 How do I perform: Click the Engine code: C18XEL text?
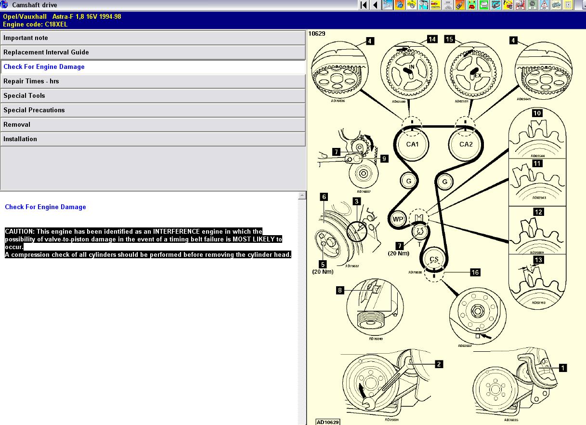pyautogui.click(x=35, y=24)
